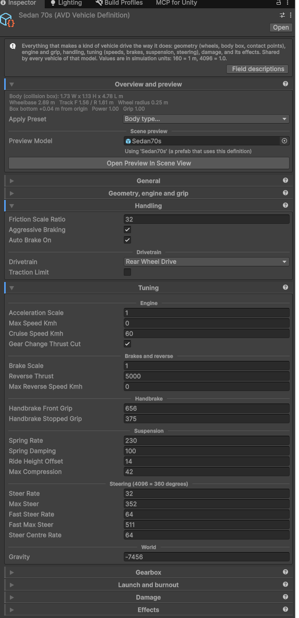Screen dimensions: 299x618
Task: Click the Ride Height Offset field
Action: pos(206,462)
